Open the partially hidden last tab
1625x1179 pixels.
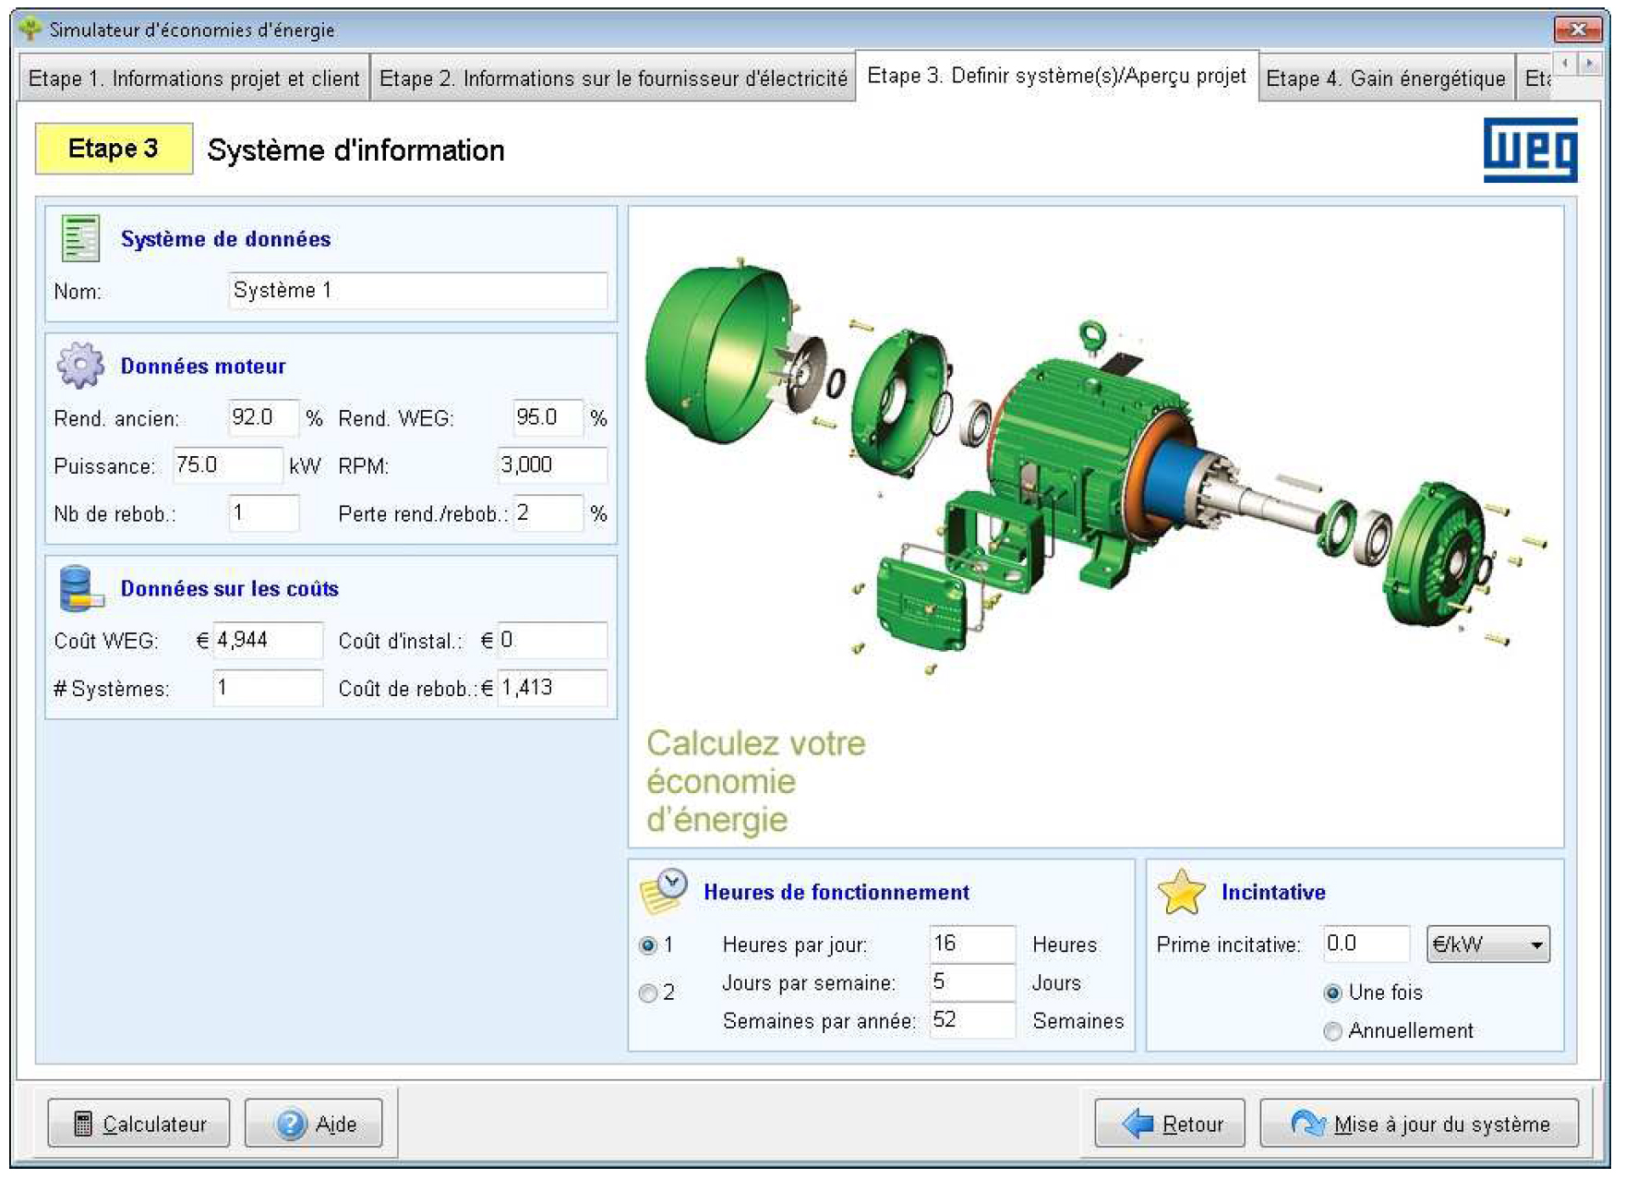click(x=1535, y=78)
